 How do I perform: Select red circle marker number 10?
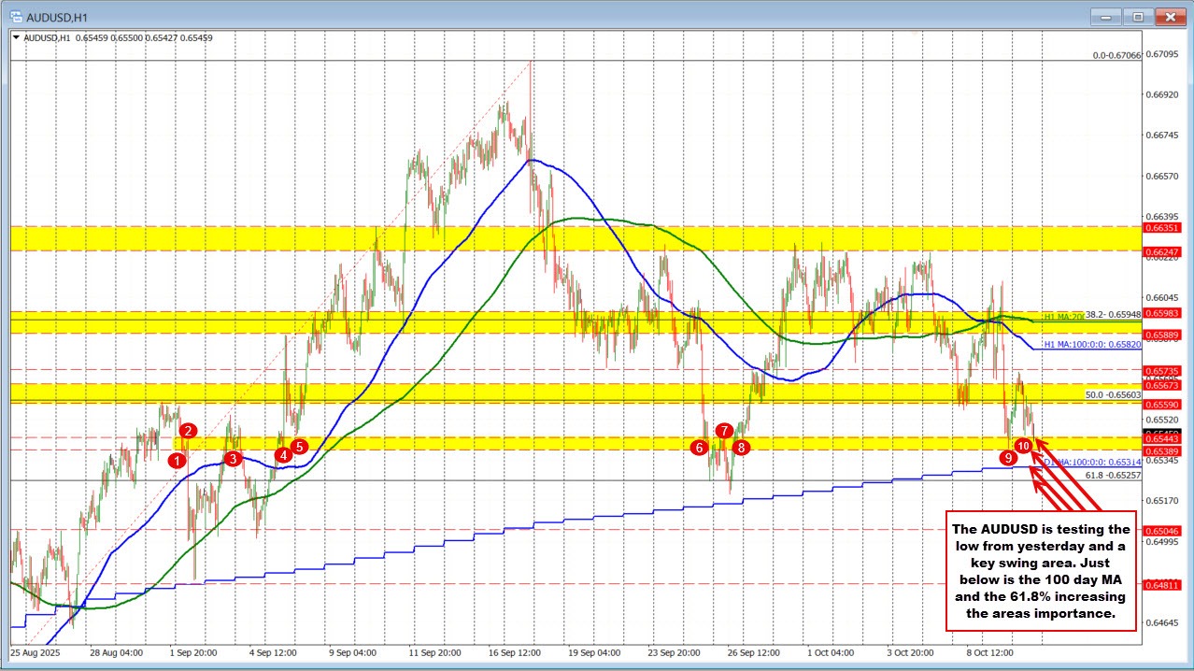[1024, 446]
